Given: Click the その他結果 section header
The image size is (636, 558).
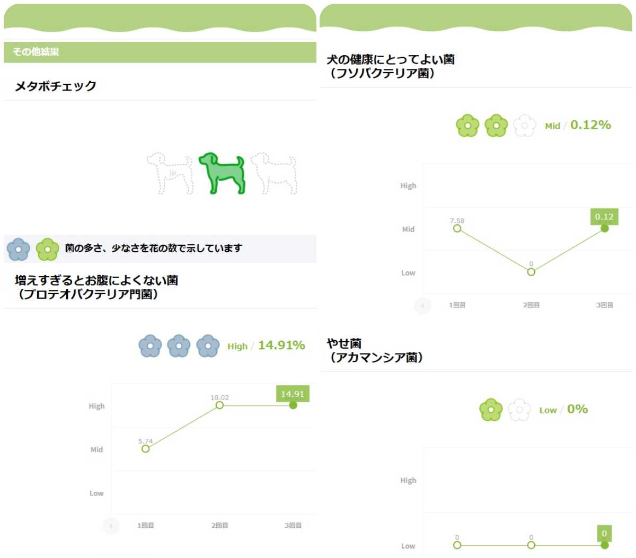Looking at the screenshot, I should (36, 52).
